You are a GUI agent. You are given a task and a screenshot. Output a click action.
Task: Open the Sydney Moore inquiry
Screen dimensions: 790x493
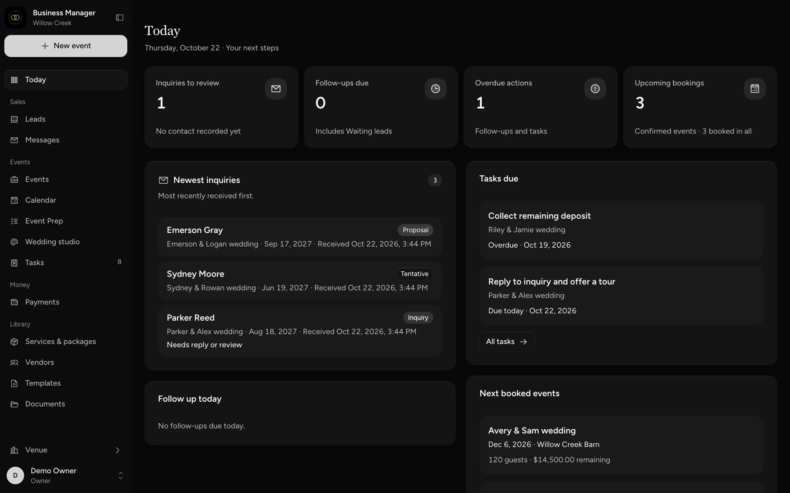tap(300, 280)
